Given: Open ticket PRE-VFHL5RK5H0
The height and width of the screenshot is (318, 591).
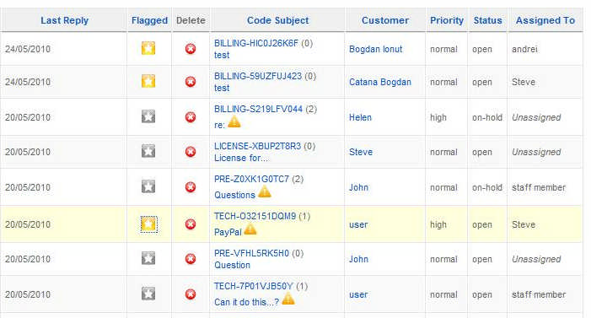Looking at the screenshot, I should click(x=251, y=254).
